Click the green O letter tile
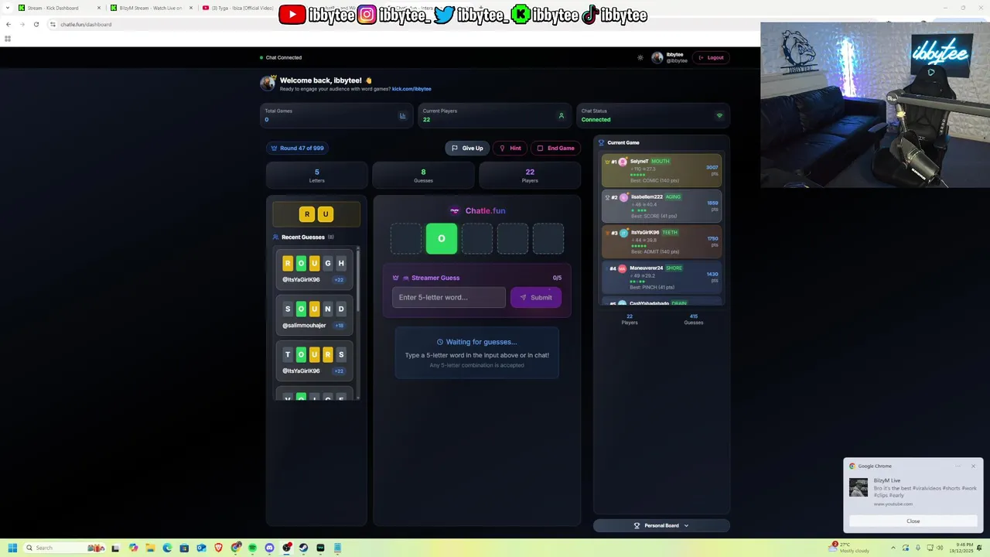Viewport: 990px width, 557px height. [x=442, y=238]
